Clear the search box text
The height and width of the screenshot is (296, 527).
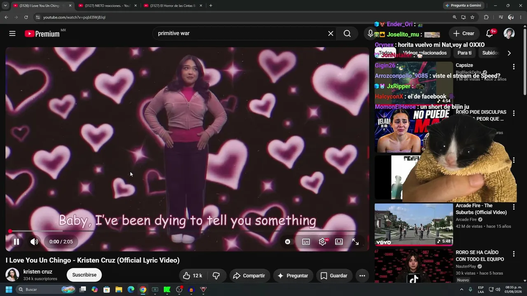point(331,33)
